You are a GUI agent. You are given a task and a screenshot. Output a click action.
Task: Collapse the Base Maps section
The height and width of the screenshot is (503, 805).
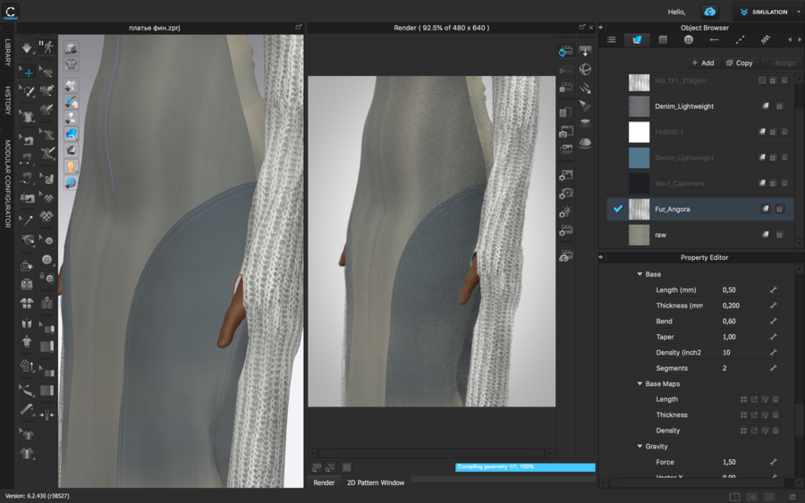click(640, 383)
